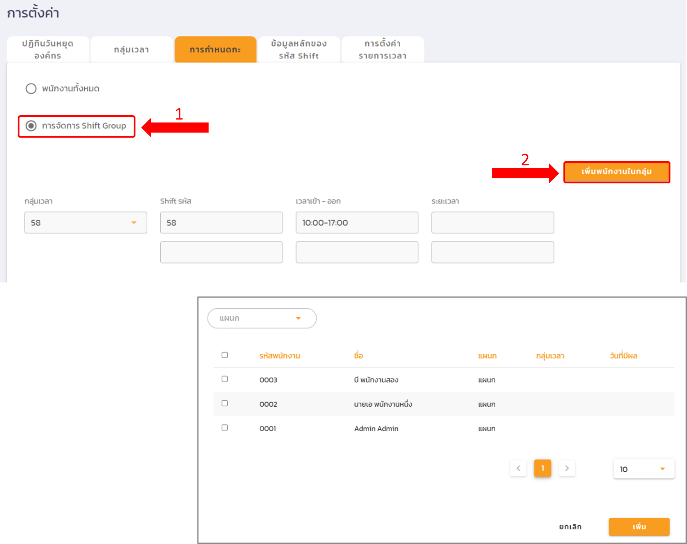This screenshot has width=687, height=544.
Task: Expand the แผนก filter dropdown
Action: pyautogui.click(x=262, y=318)
